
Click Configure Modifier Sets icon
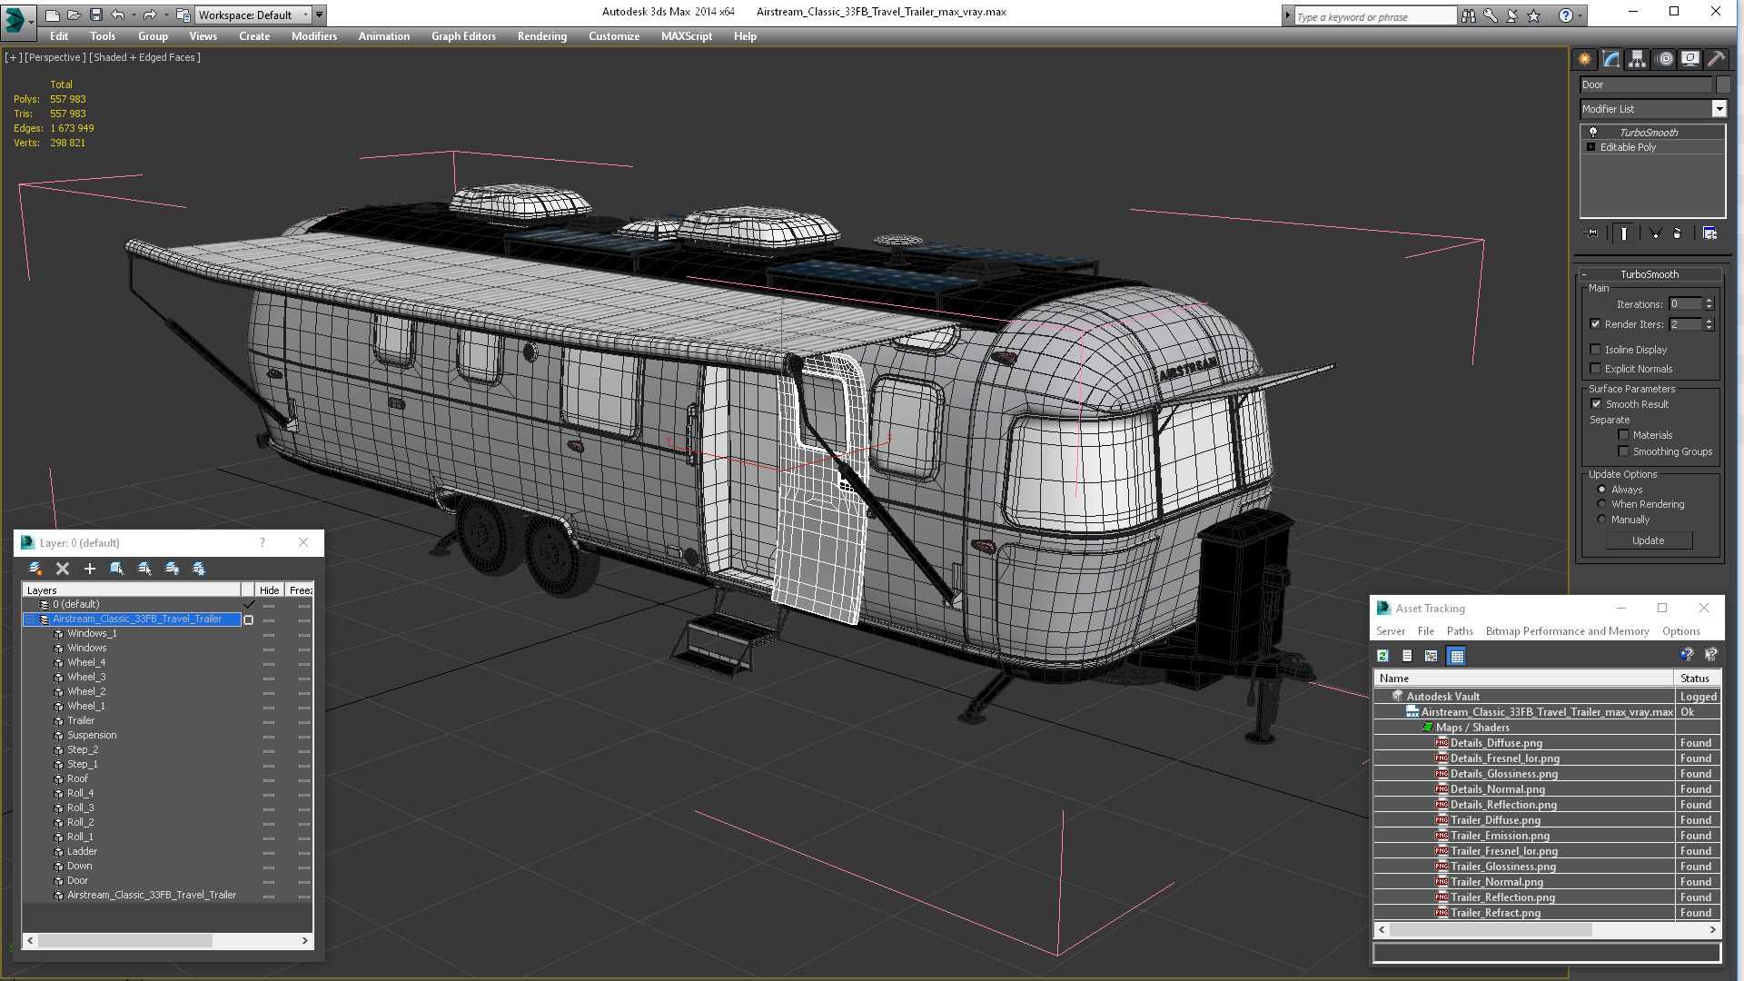pyautogui.click(x=1709, y=233)
